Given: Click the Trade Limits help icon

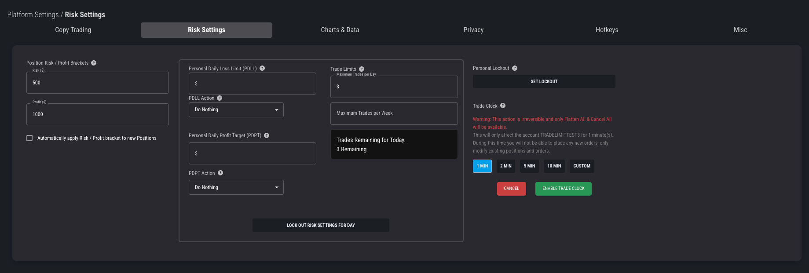Looking at the screenshot, I should click(x=362, y=69).
